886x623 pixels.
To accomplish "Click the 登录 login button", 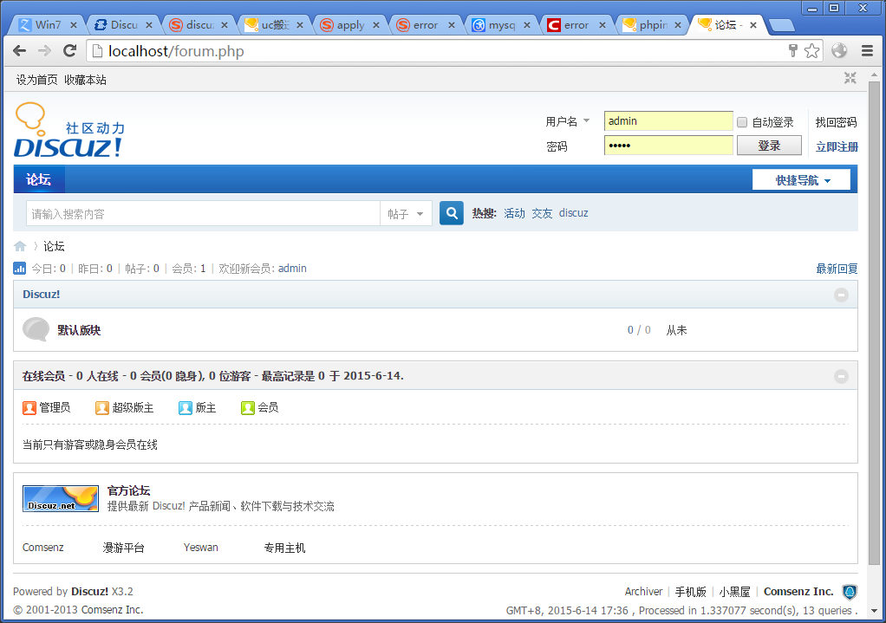I will (x=768, y=146).
